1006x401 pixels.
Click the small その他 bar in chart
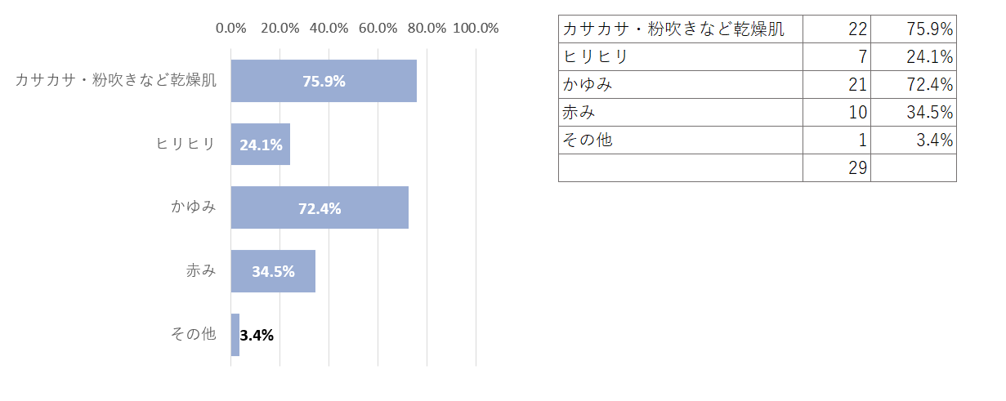coord(235,335)
